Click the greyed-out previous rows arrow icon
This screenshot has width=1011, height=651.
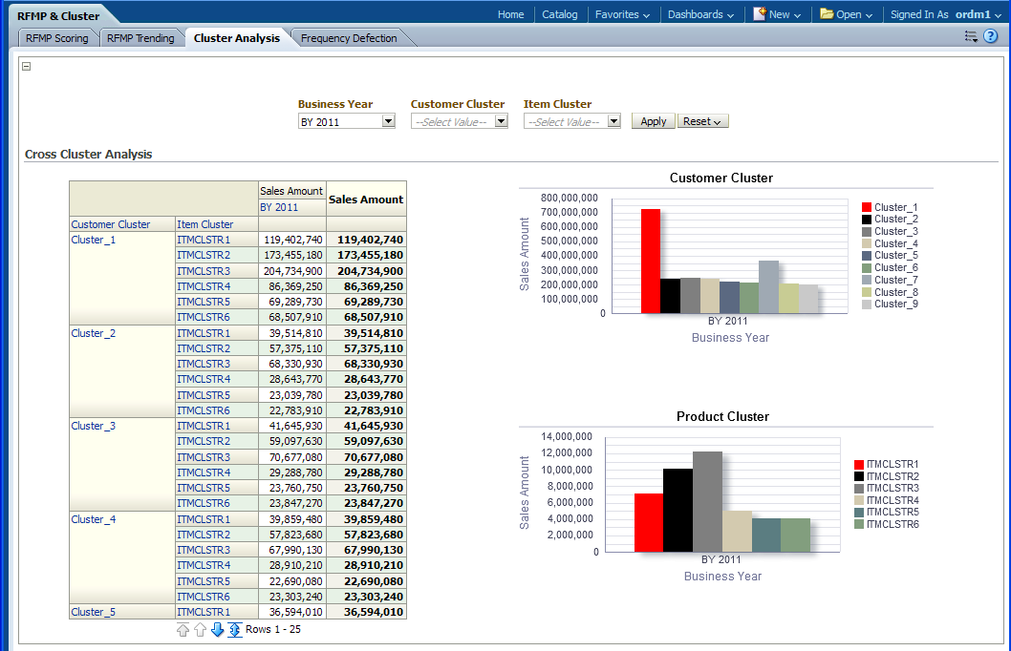tap(200, 630)
